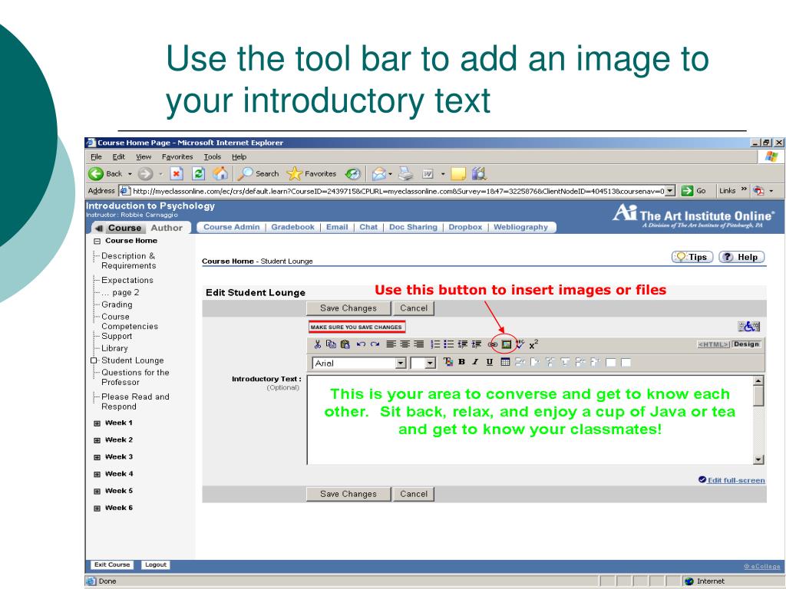The image size is (786, 589).
Task: Click the text color picker icon
Action: (450, 362)
